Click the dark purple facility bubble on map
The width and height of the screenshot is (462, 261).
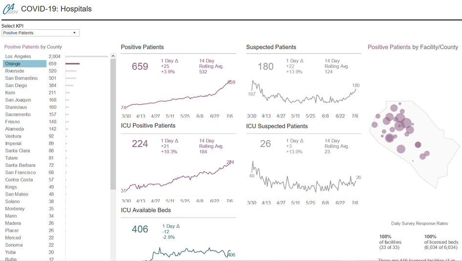coord(418,145)
